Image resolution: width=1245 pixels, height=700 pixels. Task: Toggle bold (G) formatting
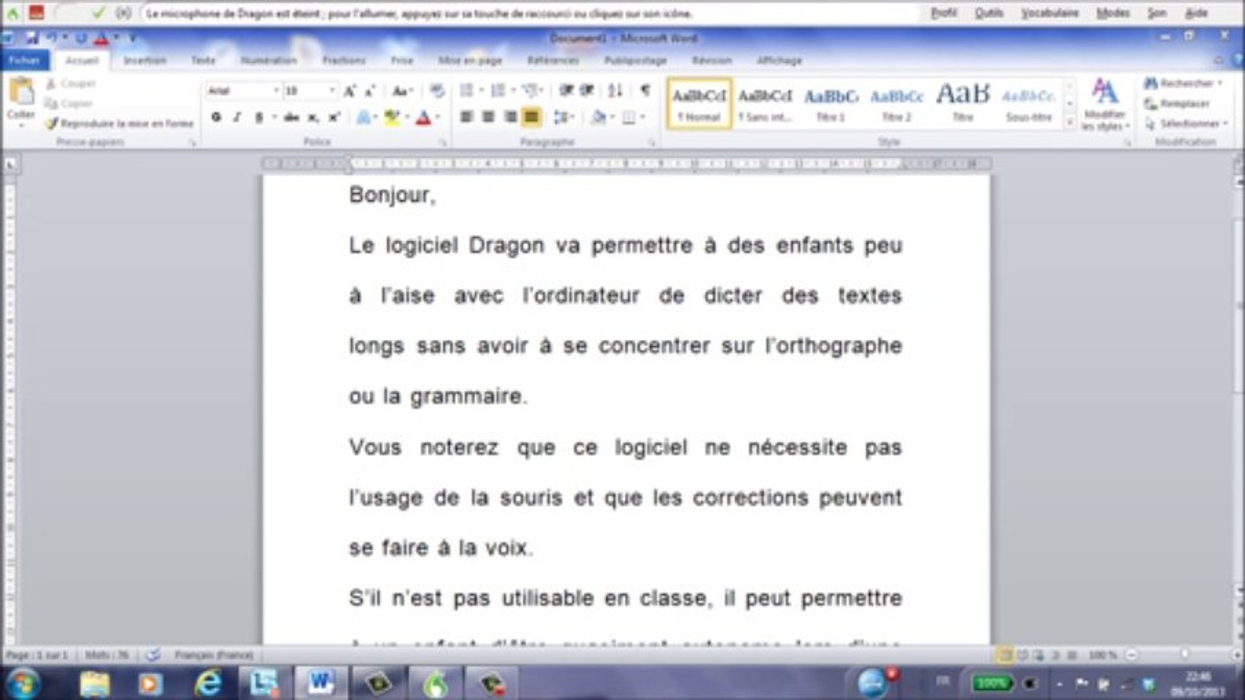click(216, 117)
